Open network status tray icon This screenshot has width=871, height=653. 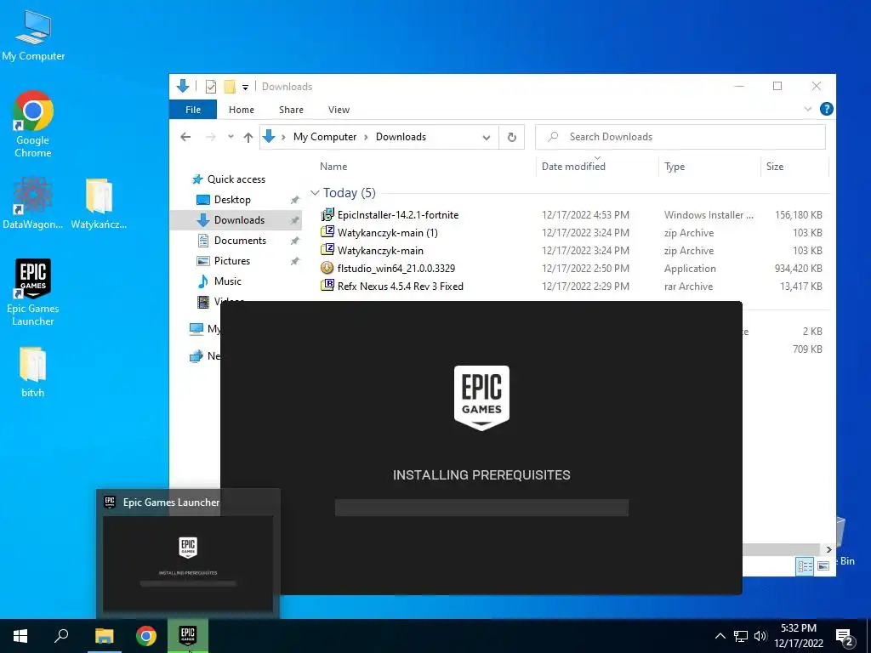(741, 636)
